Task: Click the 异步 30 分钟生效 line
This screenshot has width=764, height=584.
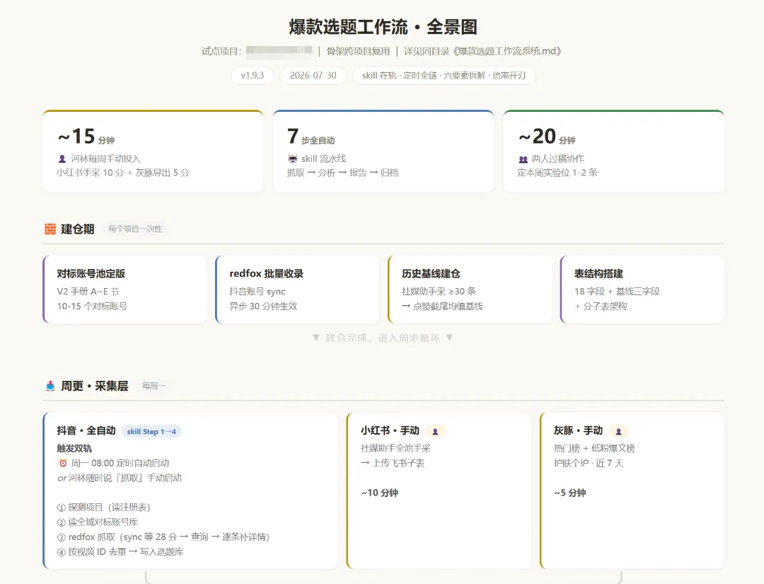Action: click(x=263, y=307)
